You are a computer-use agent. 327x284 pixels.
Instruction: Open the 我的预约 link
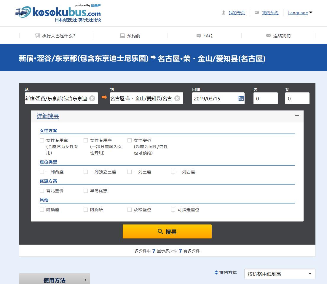[270, 13]
